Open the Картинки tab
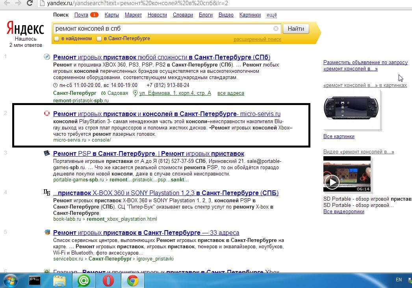Screen dimensions: 412x288 click(x=250, y=15)
